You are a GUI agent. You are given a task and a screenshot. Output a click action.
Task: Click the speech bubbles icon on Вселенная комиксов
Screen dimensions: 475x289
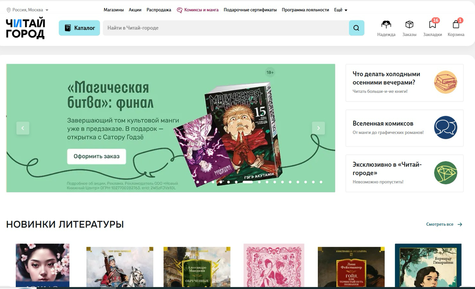445,127
